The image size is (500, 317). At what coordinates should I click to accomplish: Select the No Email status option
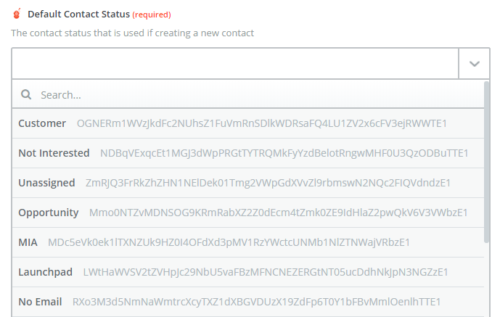pos(248,302)
